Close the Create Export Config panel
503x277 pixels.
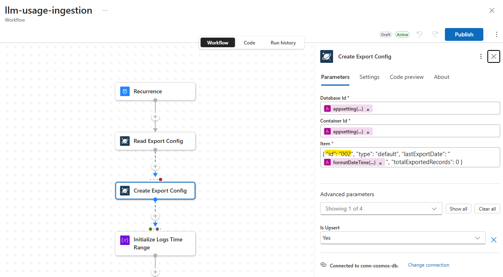coord(494,56)
